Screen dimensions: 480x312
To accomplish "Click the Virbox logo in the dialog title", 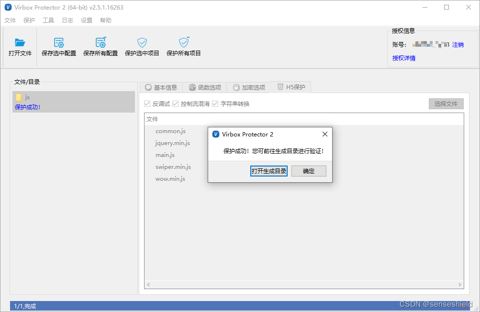I will [215, 134].
